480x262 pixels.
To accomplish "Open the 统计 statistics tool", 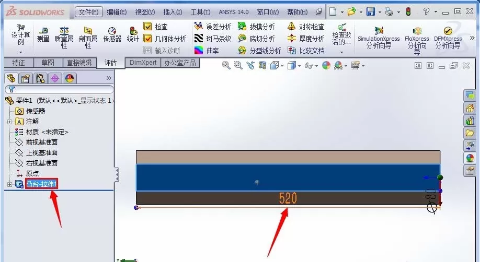I will (133, 34).
